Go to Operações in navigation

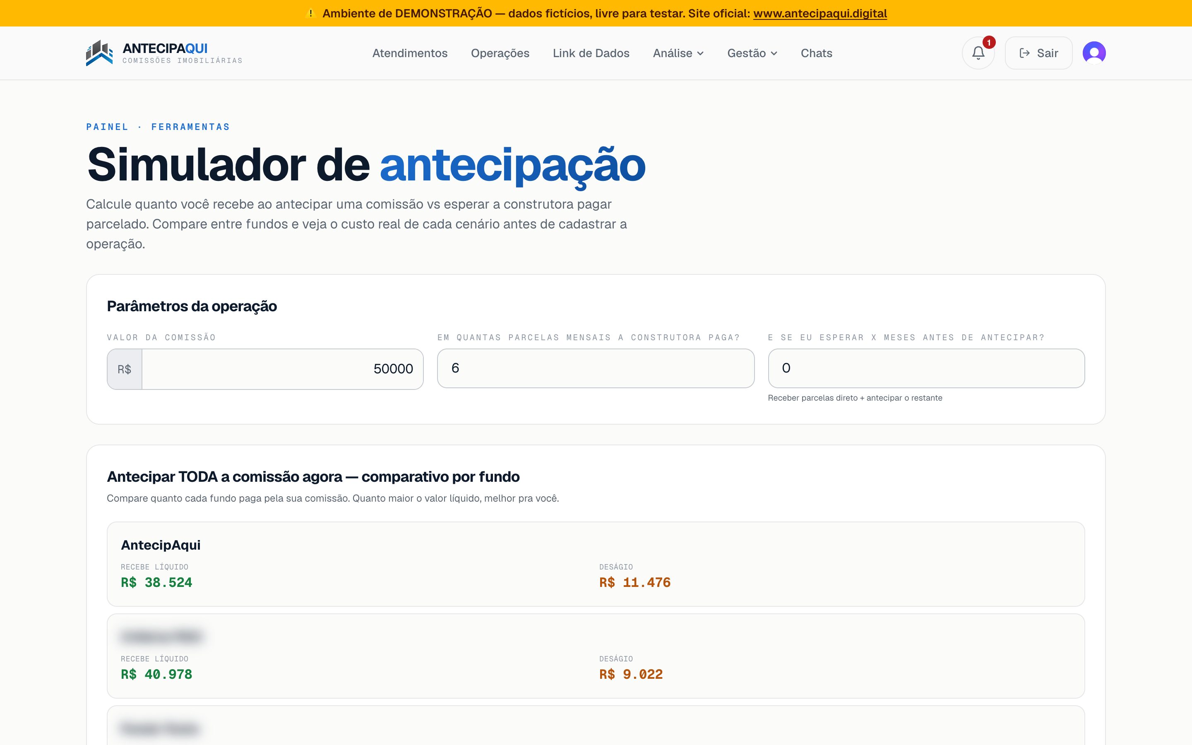tap(500, 53)
